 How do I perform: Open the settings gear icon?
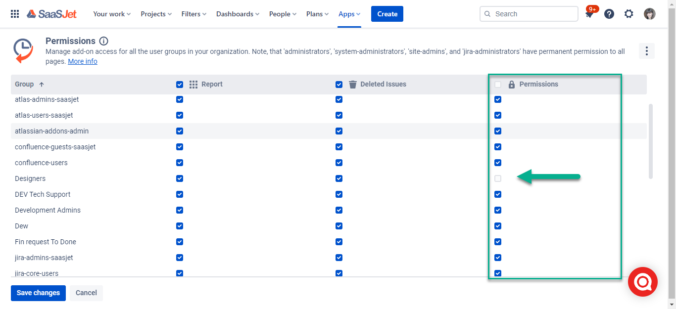pyautogui.click(x=628, y=14)
